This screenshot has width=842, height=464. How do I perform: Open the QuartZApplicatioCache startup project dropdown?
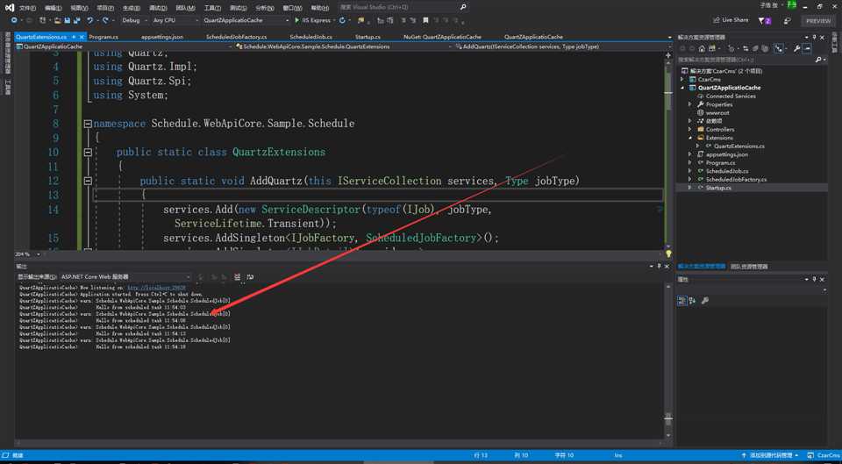pos(246,20)
